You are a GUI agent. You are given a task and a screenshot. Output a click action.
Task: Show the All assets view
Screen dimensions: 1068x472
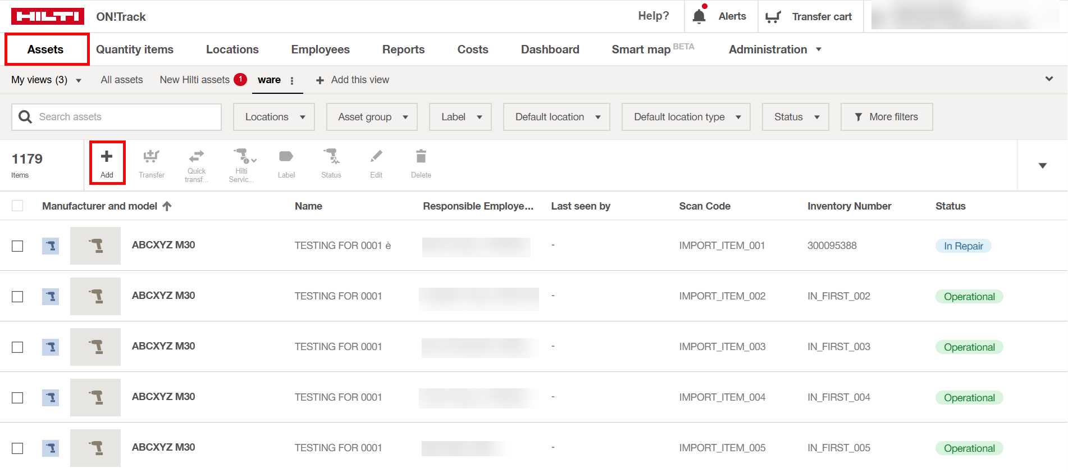pos(122,80)
